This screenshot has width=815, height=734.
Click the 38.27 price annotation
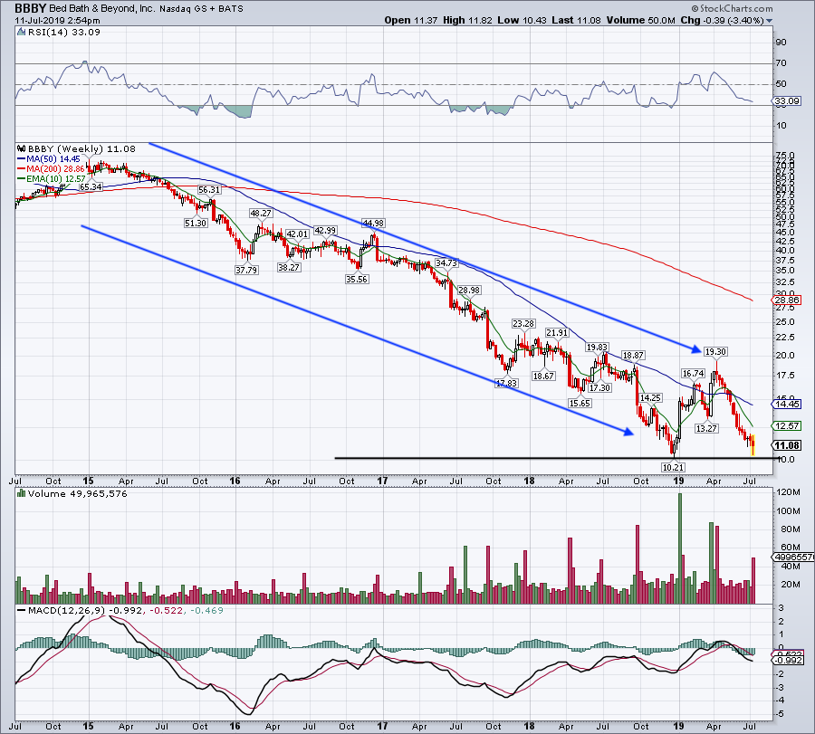[289, 267]
